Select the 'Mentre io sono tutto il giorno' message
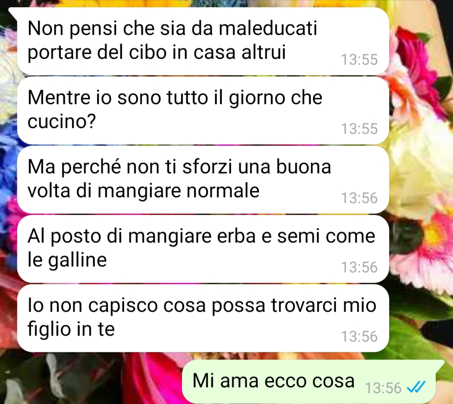453x404 pixels. (203, 110)
